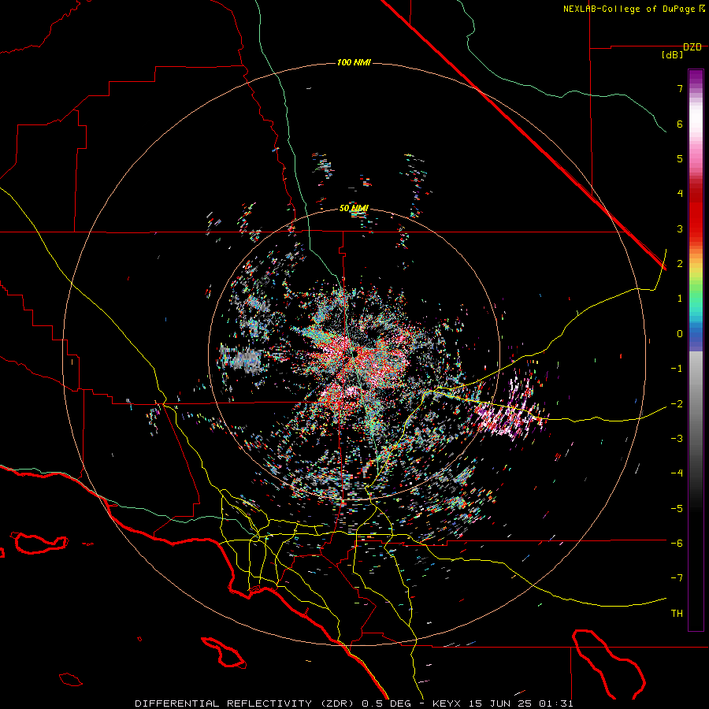Click the Differential Reflectivity product caption
This screenshot has width=709, height=709.
point(354,703)
